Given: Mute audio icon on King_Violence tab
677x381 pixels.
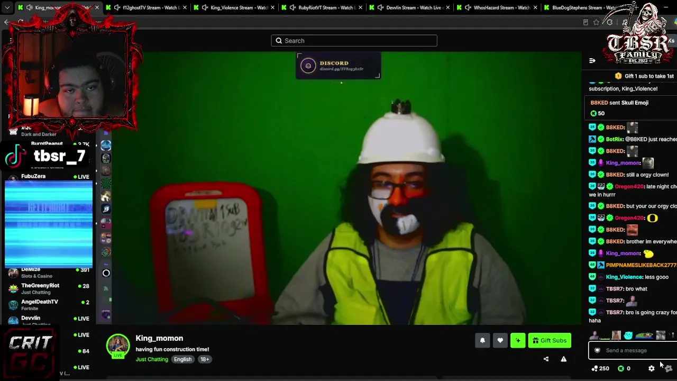Looking at the screenshot, I should tap(205, 7).
